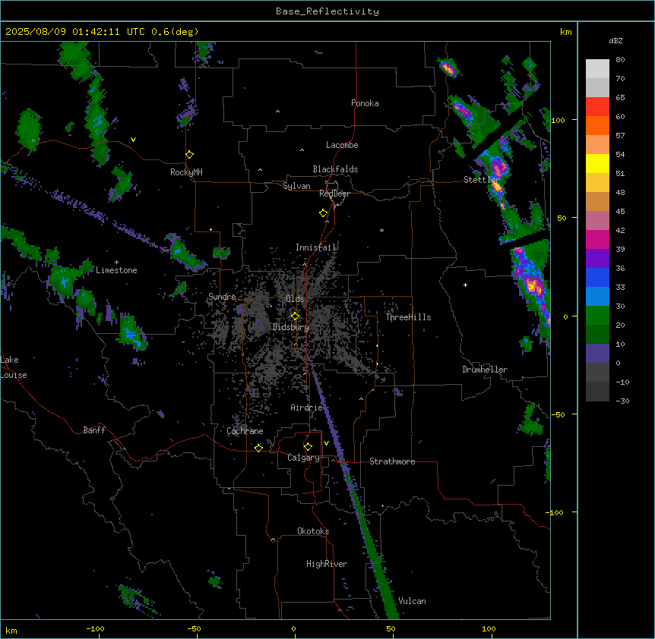Image resolution: width=655 pixels, height=639 pixels.
Task: Click the Vulcan town label
Action: [413, 601]
